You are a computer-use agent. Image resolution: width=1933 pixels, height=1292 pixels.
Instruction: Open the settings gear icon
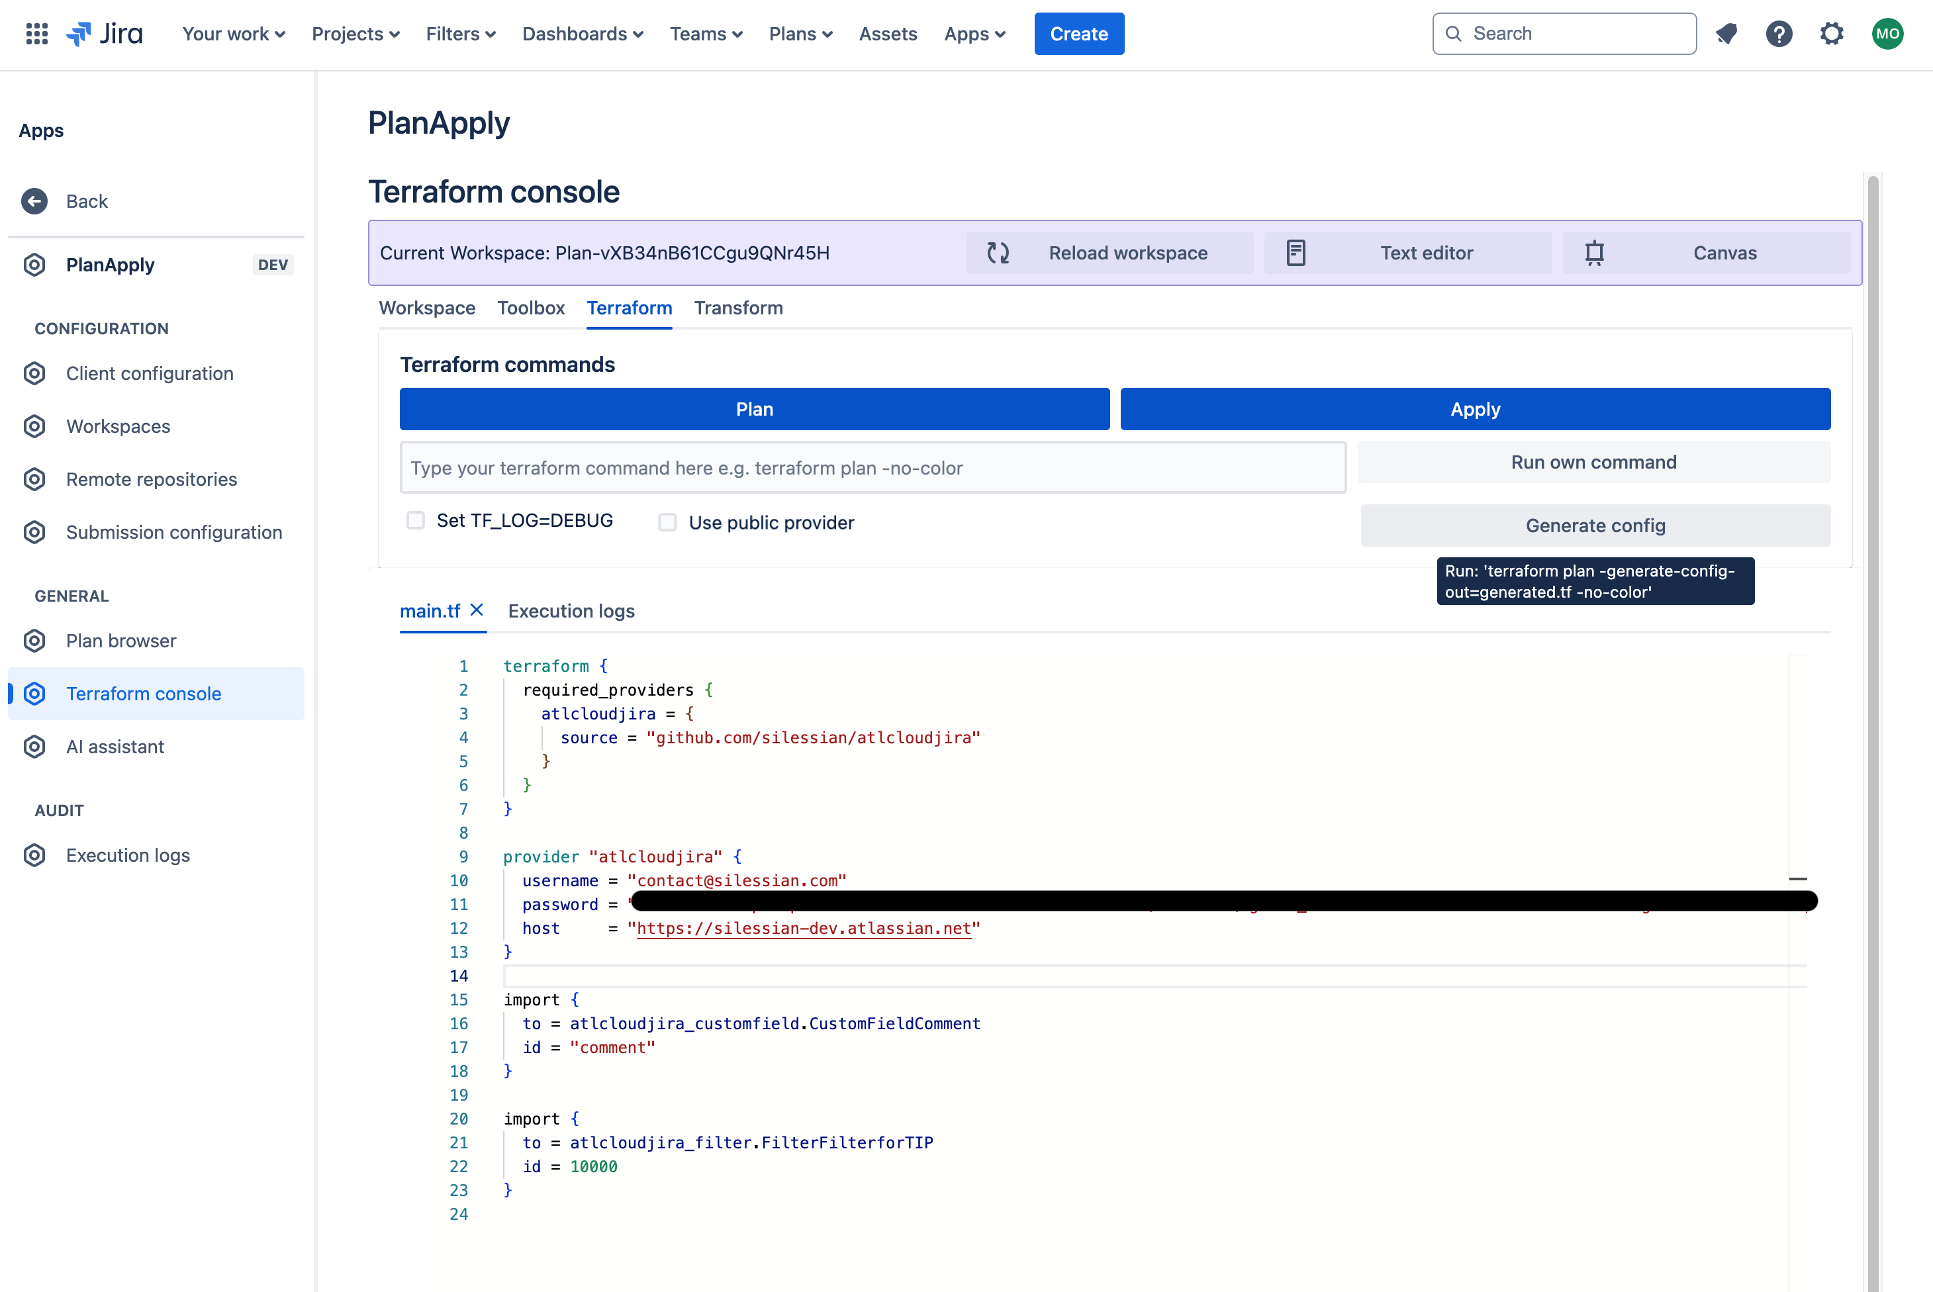(1832, 34)
